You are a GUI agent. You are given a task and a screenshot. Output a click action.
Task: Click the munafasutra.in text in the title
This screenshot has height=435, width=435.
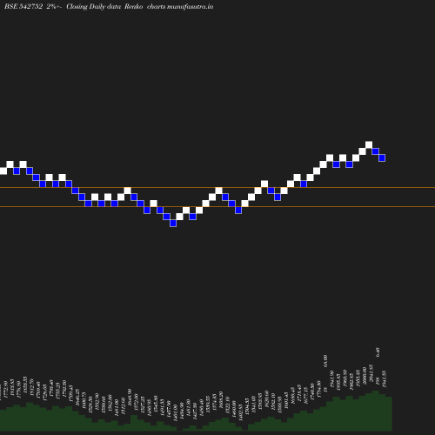pyautogui.click(x=190, y=7)
